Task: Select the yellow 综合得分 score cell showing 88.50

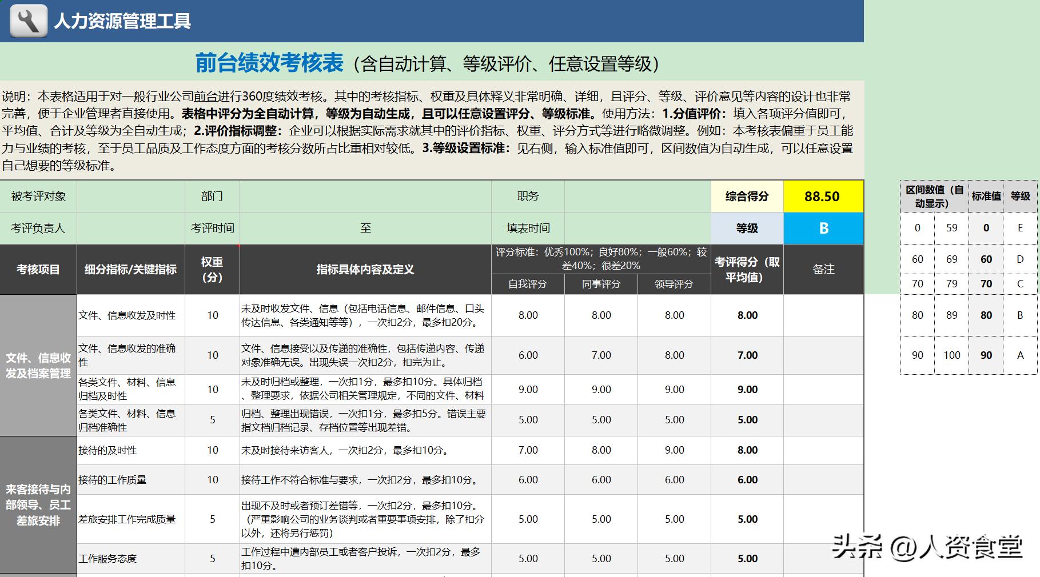Action: (x=823, y=196)
